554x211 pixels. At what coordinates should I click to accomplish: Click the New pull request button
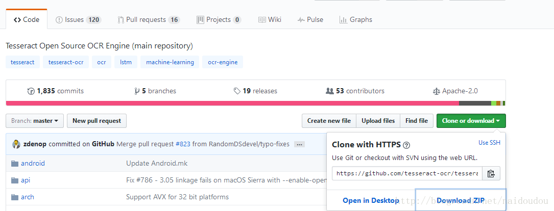coord(97,121)
